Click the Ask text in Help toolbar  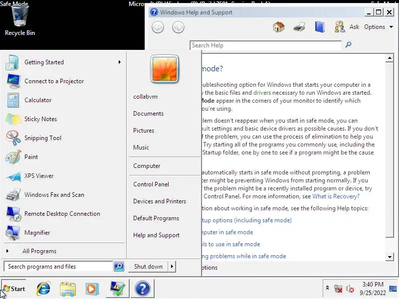point(354,27)
